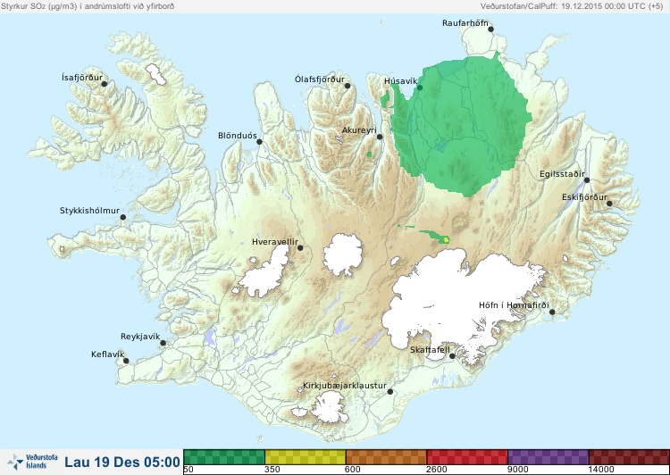Image resolution: width=670 pixels, height=475 pixels.
Task: Click the Raufarhöfn station dot
Action: [x=491, y=29]
